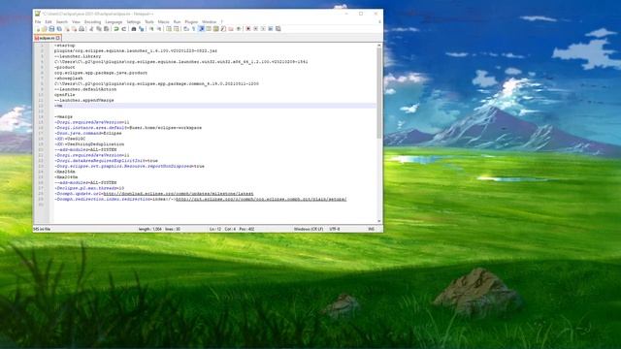This screenshot has height=349, width=621.
Task: Close the eclipse.ini tab with its X
Action: point(58,38)
